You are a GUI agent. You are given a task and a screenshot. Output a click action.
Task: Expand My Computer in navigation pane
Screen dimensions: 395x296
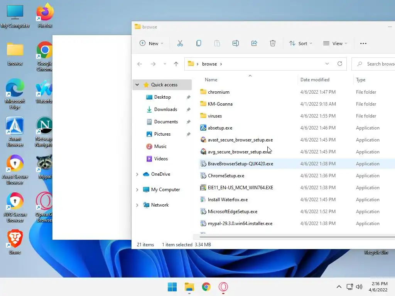point(137,190)
